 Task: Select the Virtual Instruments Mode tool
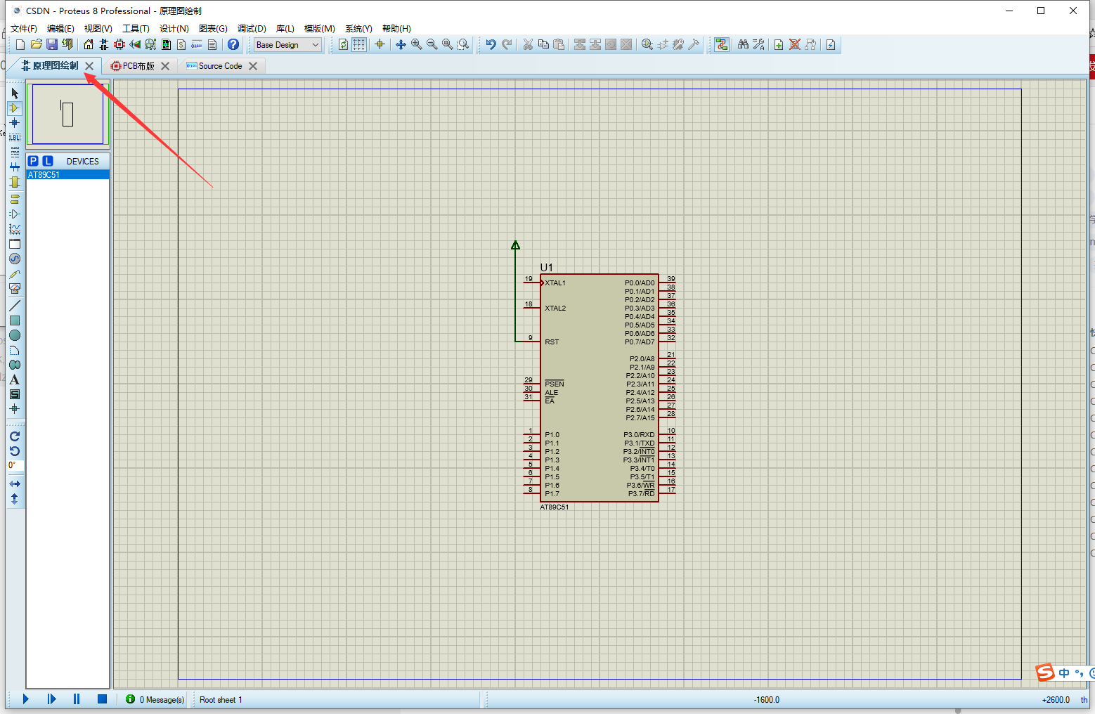pyautogui.click(x=15, y=288)
